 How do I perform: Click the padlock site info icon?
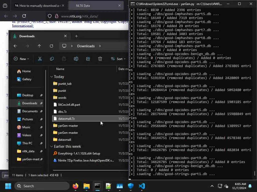click(x=57, y=16)
